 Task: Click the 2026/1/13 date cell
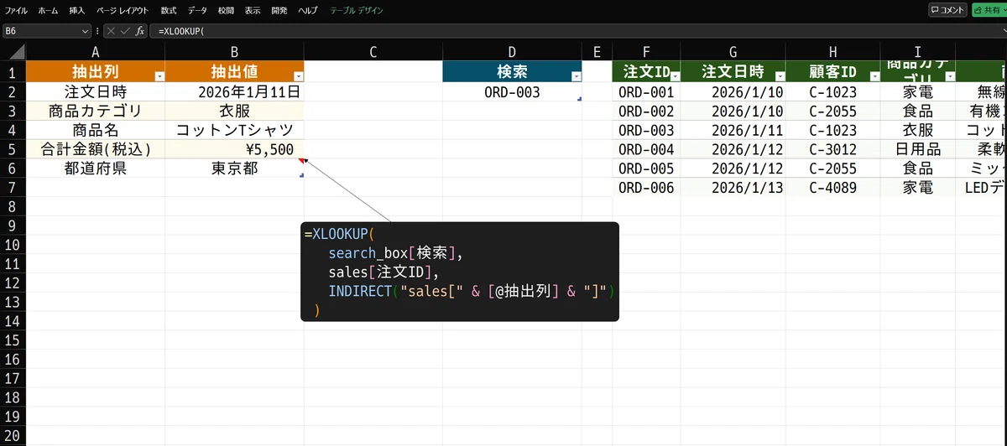pos(733,188)
